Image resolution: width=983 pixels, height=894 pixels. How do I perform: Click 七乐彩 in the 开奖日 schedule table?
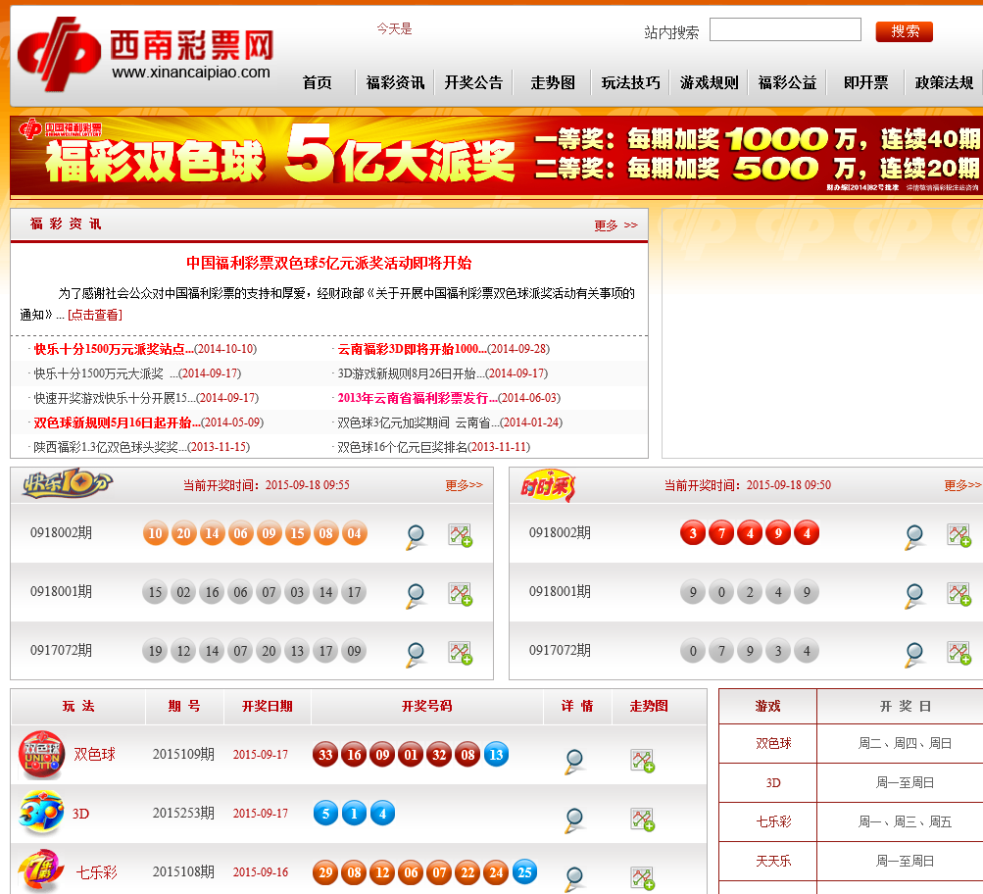(x=773, y=821)
